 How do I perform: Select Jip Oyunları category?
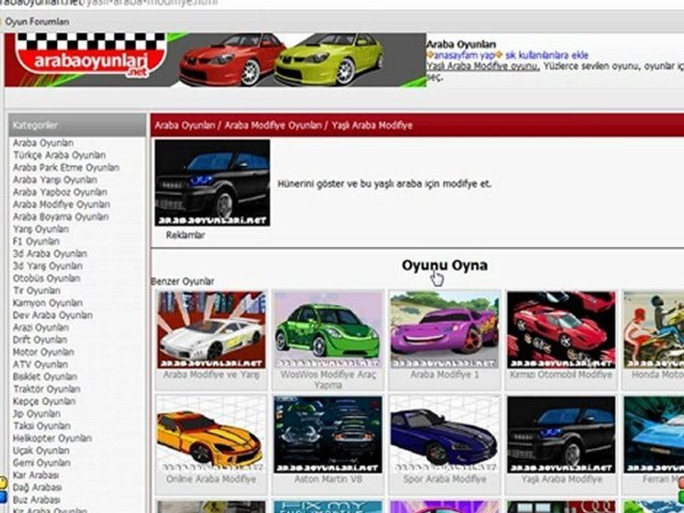[36, 413]
